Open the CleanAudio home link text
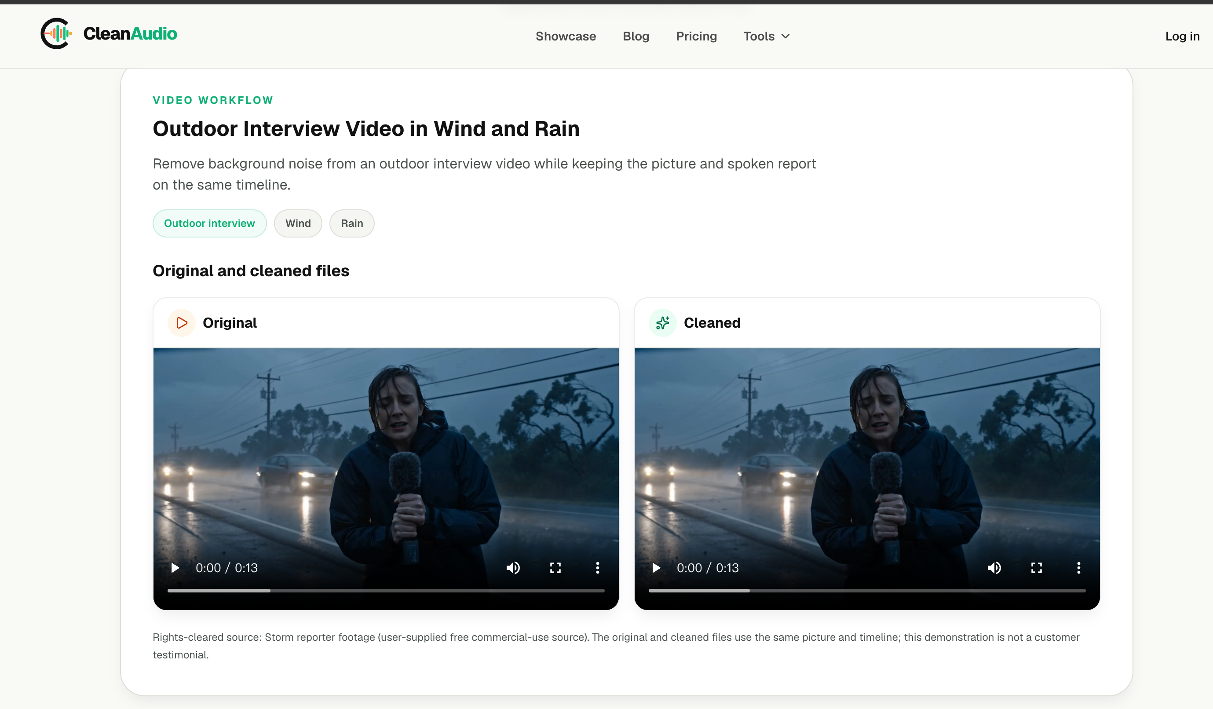The image size is (1213, 709). pos(130,34)
